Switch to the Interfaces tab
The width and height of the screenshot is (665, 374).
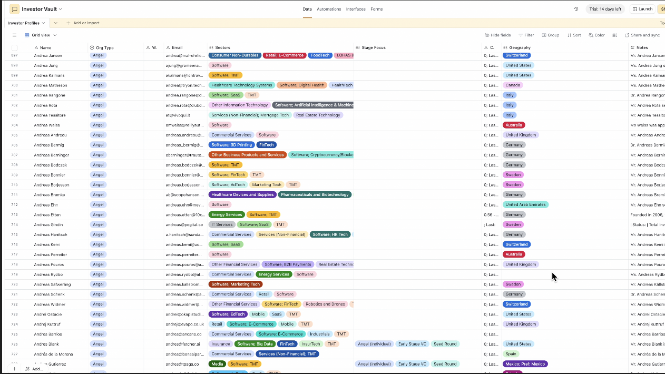356,9
